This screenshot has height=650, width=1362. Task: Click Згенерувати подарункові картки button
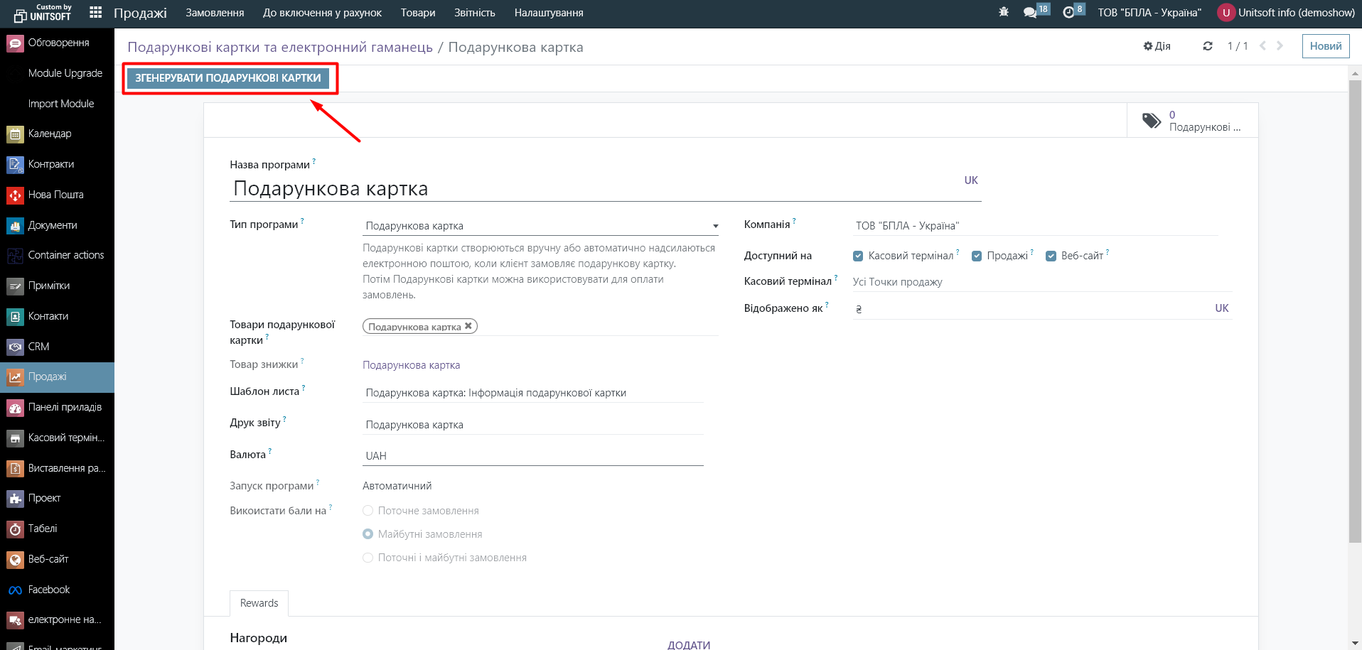(228, 78)
